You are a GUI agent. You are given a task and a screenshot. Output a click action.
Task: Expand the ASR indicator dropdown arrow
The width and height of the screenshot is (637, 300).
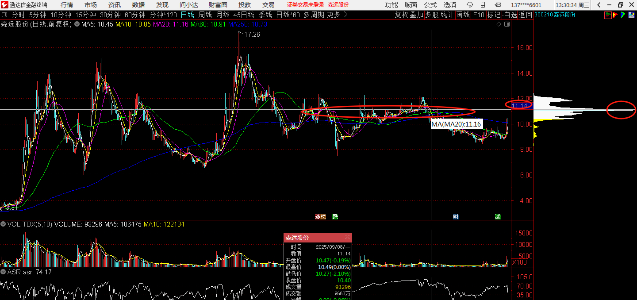click(x=3, y=272)
